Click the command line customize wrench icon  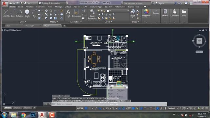[50, 104]
